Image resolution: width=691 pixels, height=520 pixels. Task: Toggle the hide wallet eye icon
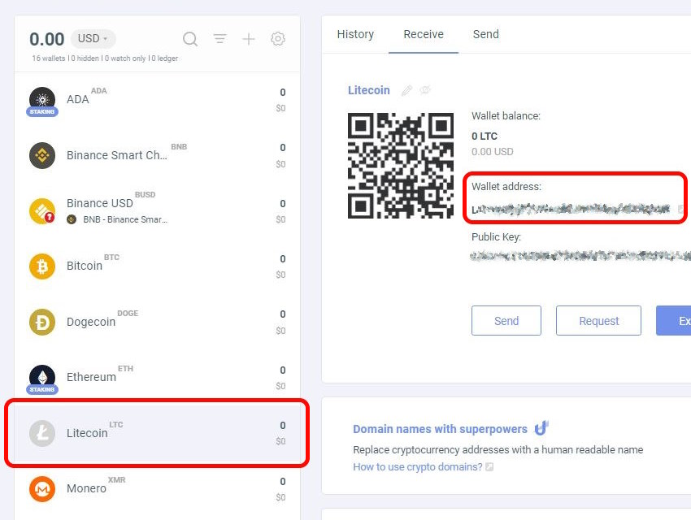point(425,90)
